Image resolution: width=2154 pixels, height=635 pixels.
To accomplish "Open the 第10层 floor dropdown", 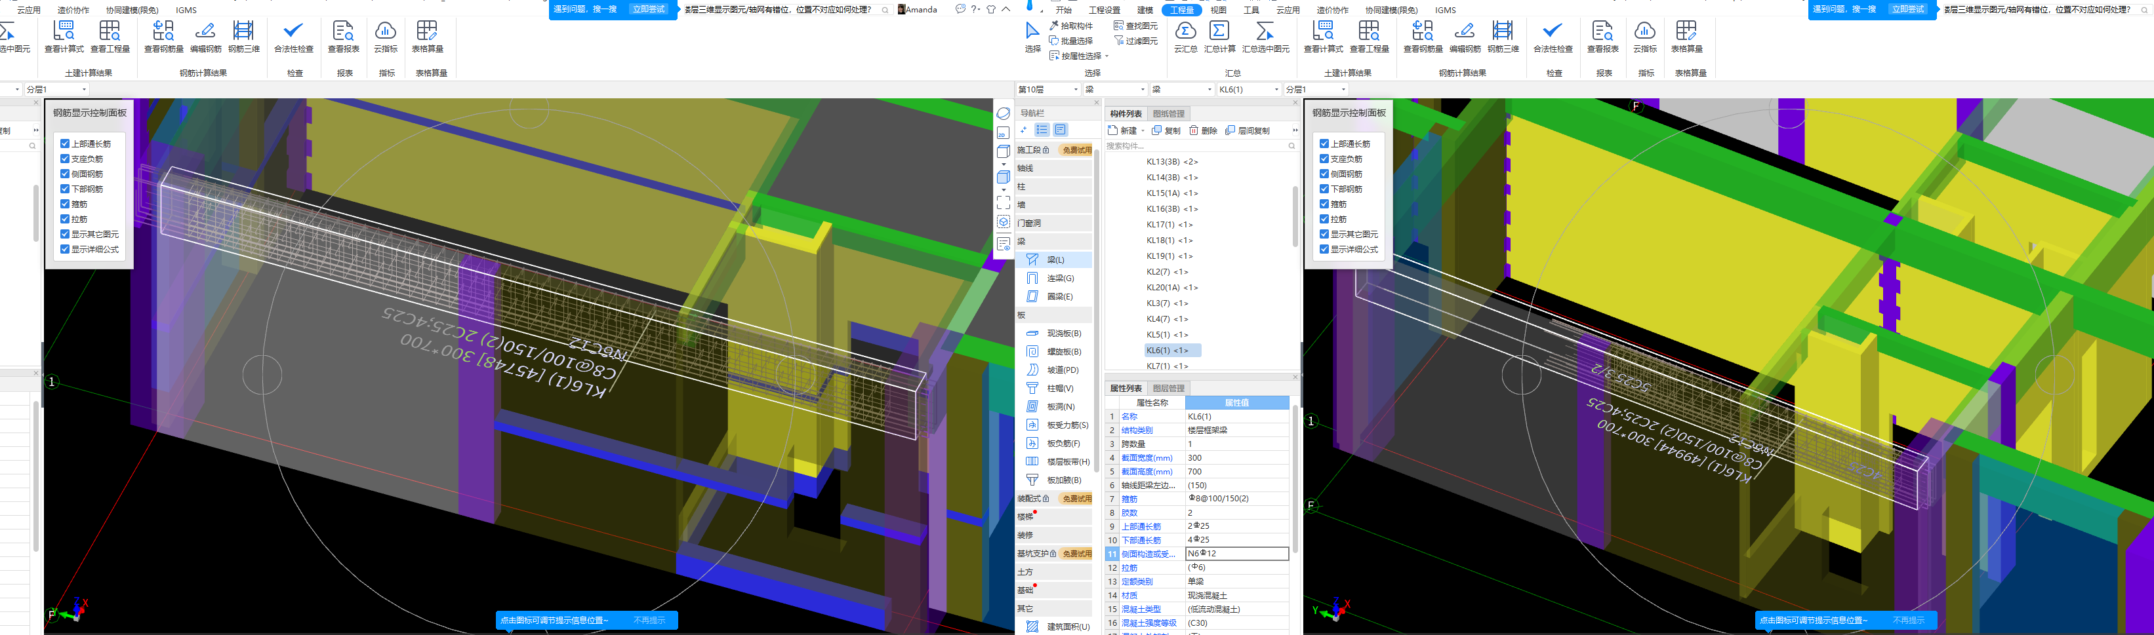I will (x=1047, y=89).
